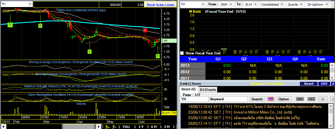
Task: Open the Consolidated statement type dropdown
Action: (281, 4)
